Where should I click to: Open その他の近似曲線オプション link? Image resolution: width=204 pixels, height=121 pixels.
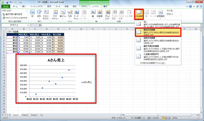coord(153,63)
